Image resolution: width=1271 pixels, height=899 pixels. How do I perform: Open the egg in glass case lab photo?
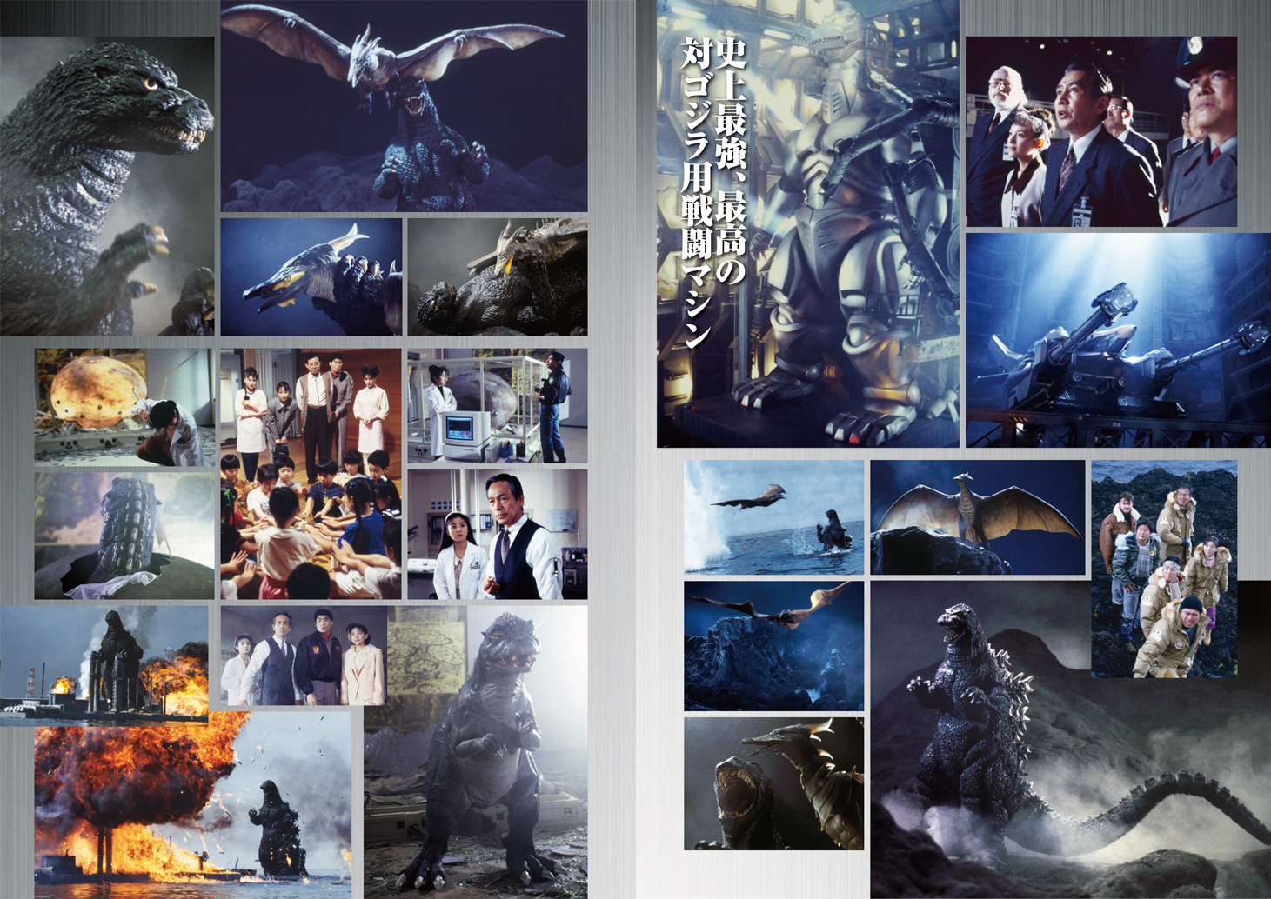click(497, 406)
